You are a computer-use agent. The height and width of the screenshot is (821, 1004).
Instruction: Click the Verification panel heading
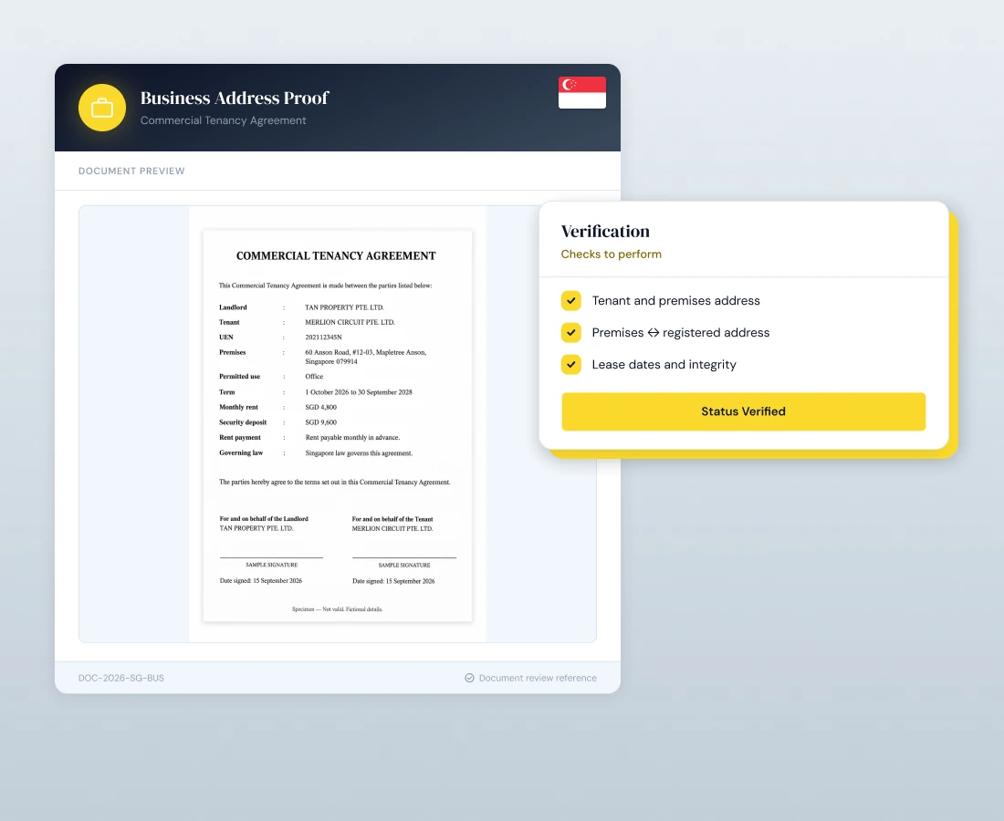[605, 231]
